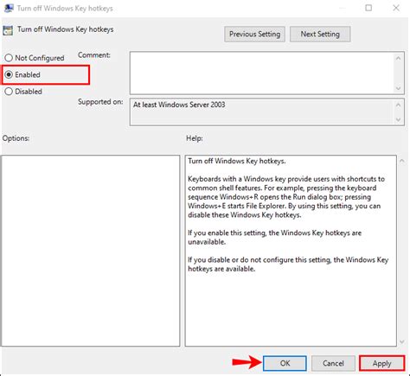
Task: Apply the policy changes
Action: coord(381,363)
